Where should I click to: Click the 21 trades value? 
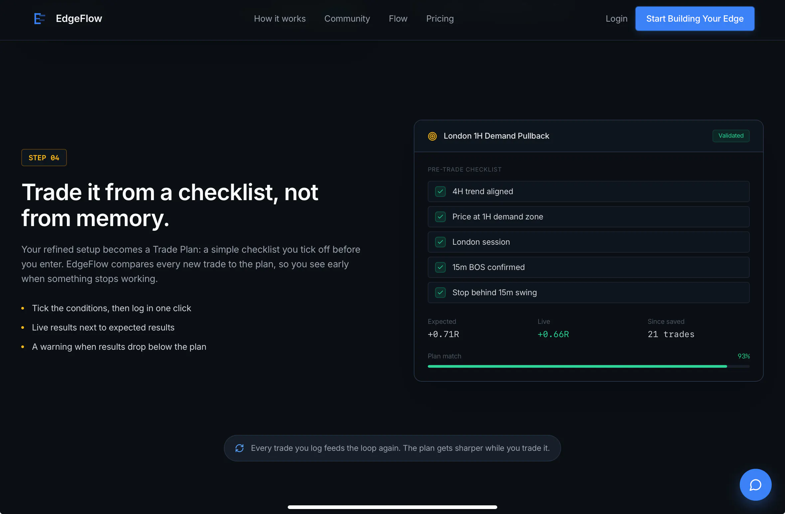(x=671, y=334)
